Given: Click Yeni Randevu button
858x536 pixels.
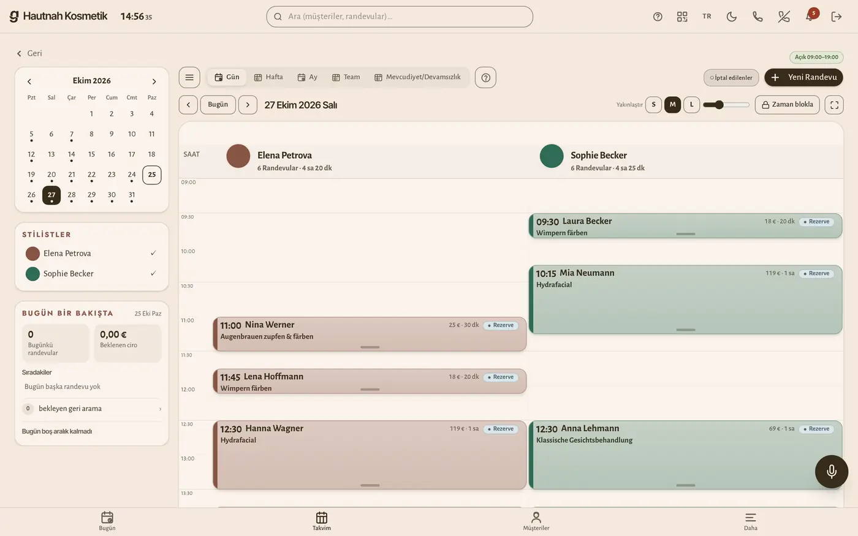Looking at the screenshot, I should click(803, 77).
